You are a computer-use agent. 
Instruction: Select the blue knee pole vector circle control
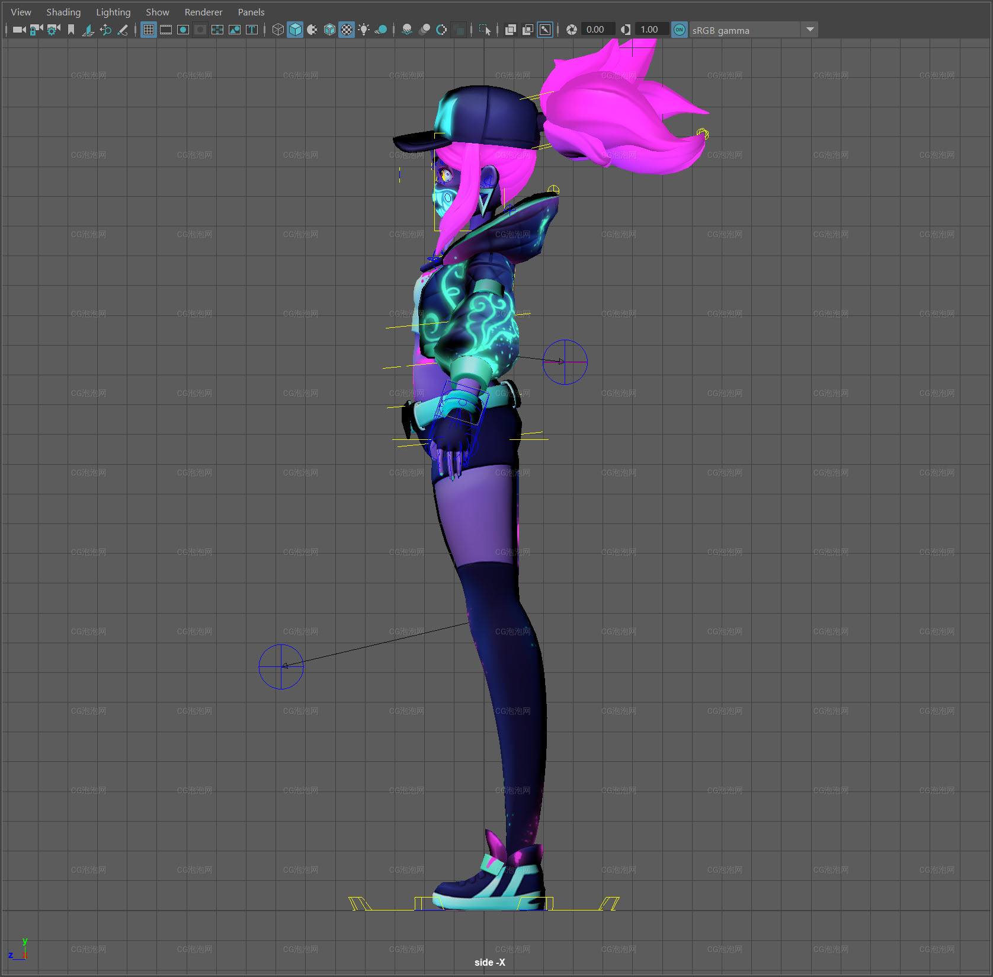[281, 666]
